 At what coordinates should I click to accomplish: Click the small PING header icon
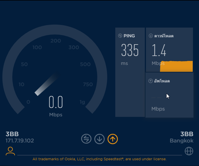[x=120, y=36]
